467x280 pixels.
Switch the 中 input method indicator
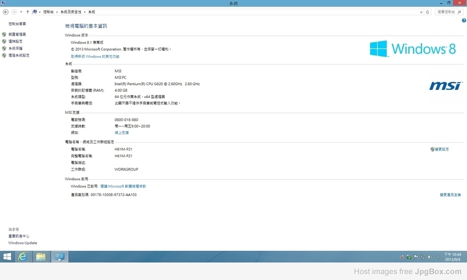point(437,257)
